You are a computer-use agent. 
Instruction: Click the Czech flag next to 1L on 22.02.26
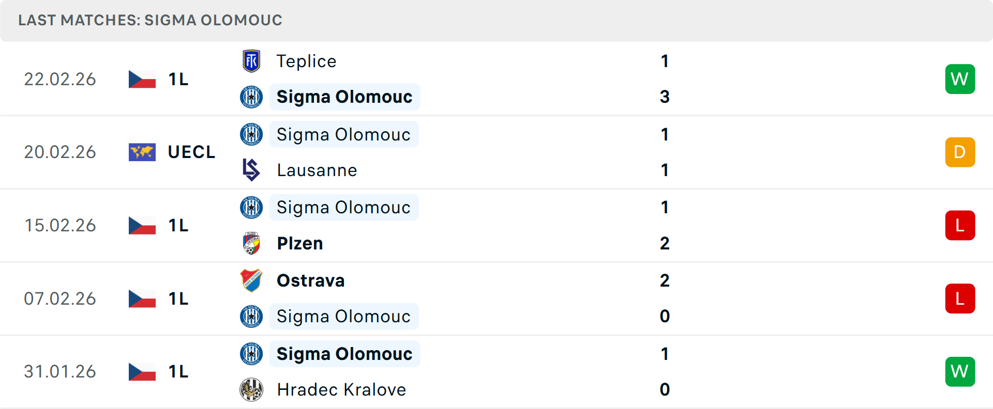tap(142, 78)
